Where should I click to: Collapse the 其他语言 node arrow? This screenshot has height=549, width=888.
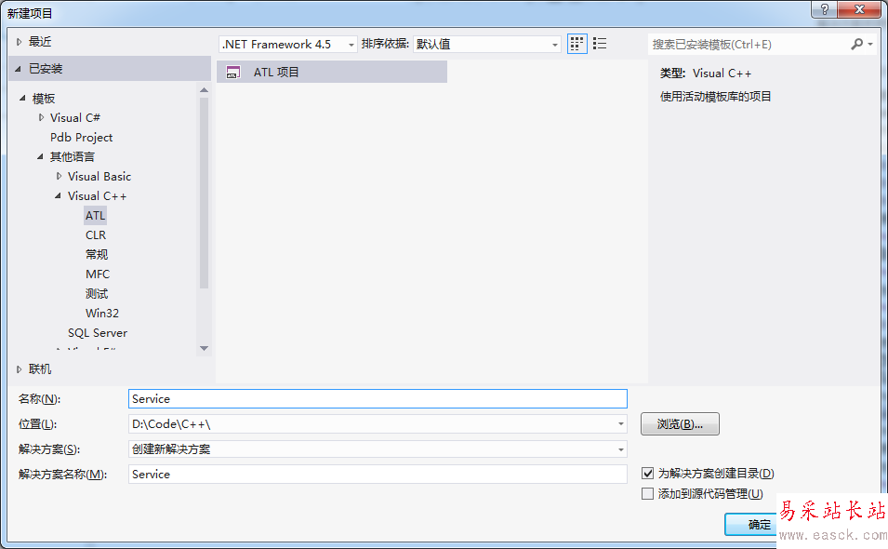click(40, 156)
